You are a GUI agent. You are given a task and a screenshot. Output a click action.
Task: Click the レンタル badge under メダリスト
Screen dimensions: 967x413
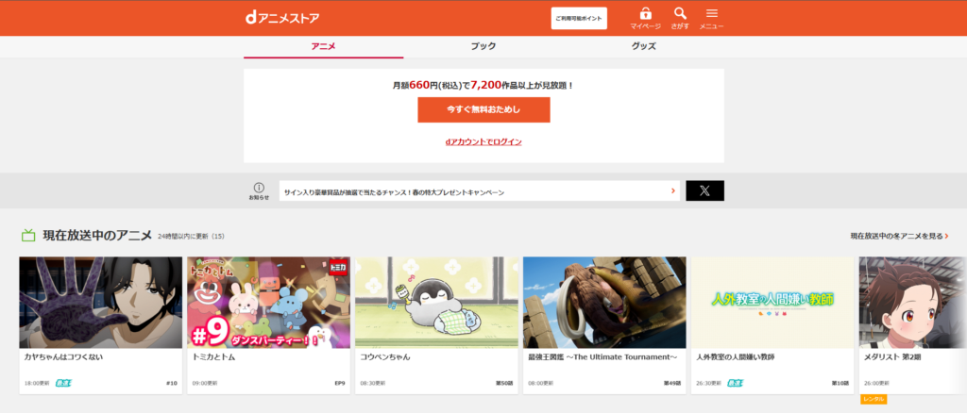tap(874, 400)
